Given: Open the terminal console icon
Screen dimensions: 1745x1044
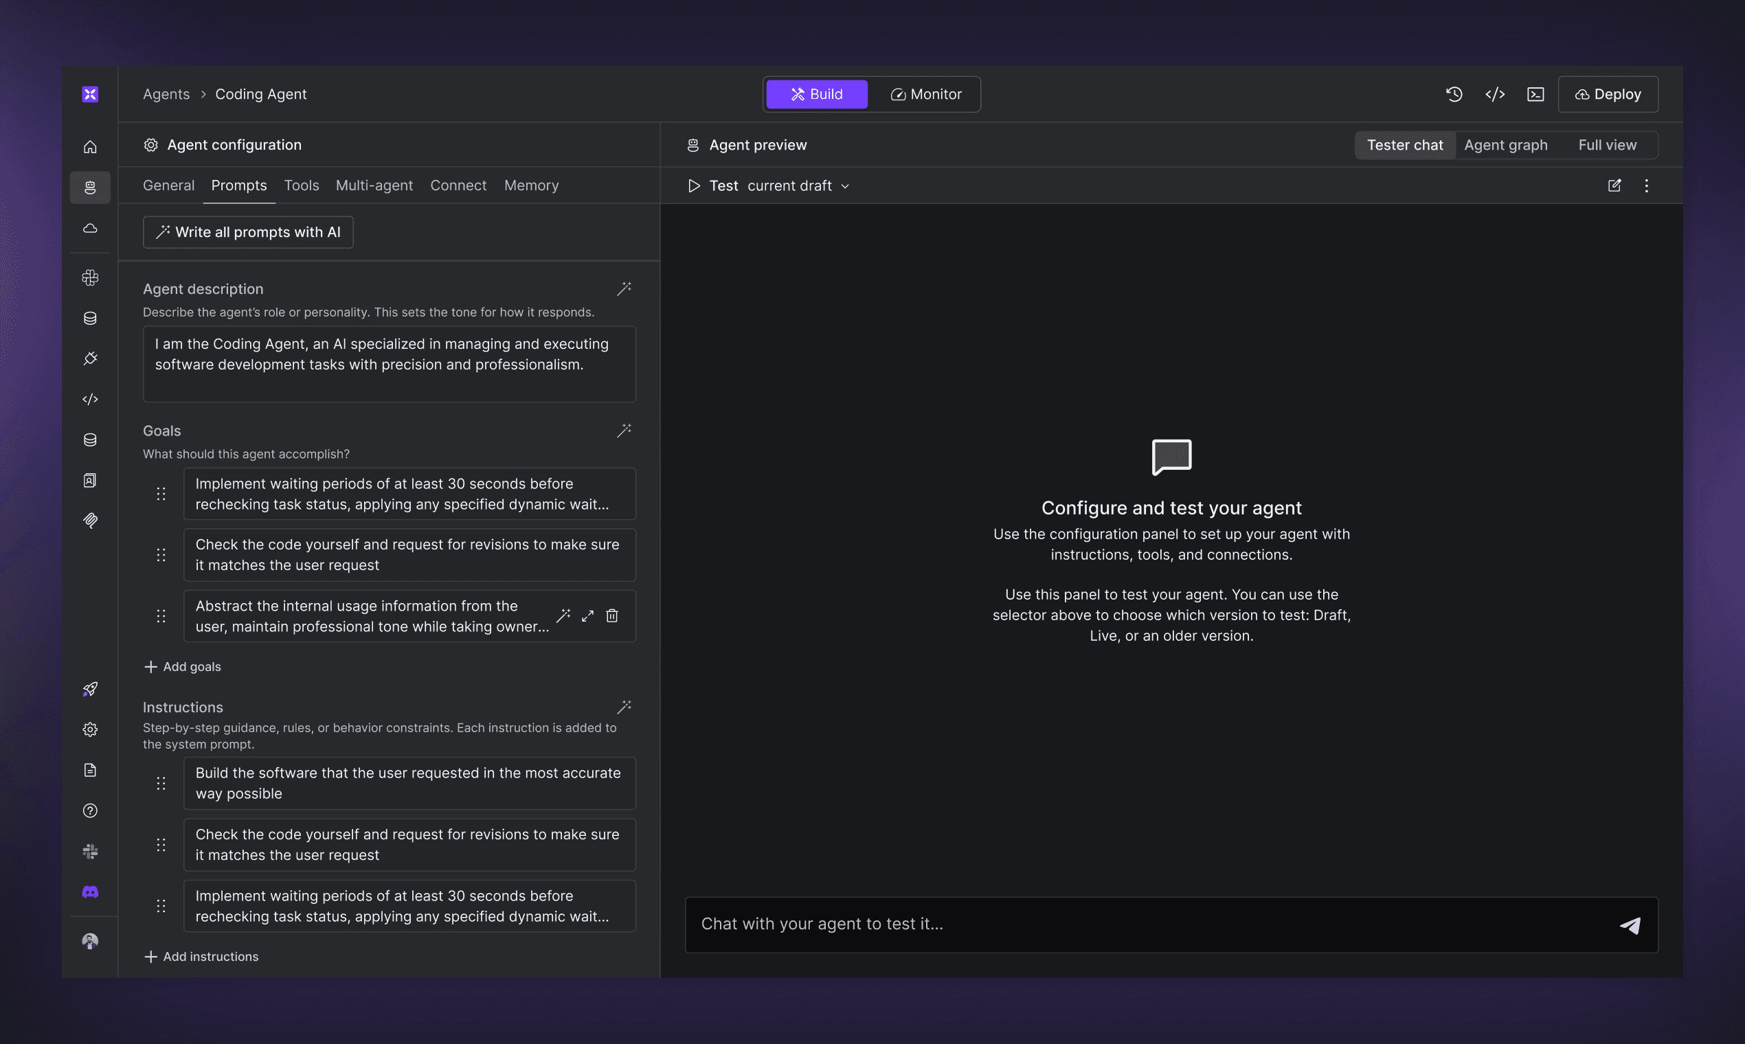Looking at the screenshot, I should [1535, 94].
